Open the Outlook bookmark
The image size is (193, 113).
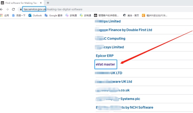pos(35,15)
